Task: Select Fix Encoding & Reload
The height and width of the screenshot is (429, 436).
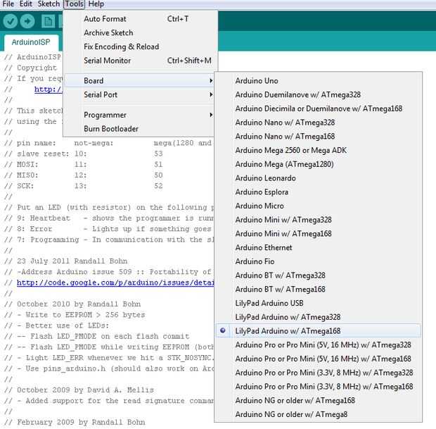Action: (139, 46)
